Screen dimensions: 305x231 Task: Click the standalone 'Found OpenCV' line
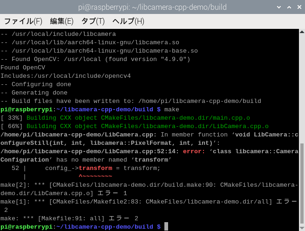(x=23, y=68)
